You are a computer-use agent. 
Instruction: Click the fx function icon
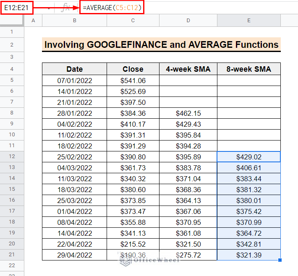[65, 8]
